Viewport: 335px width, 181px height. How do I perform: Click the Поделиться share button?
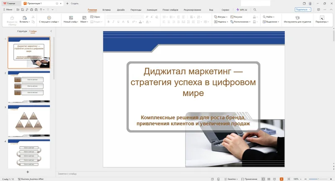tap(303, 10)
